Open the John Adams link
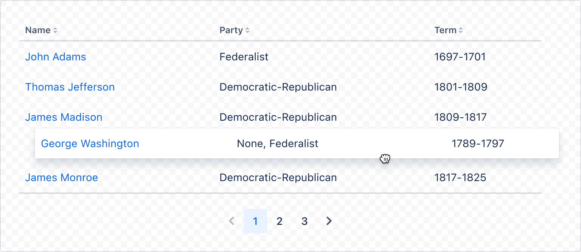The image size is (581, 252). click(55, 57)
